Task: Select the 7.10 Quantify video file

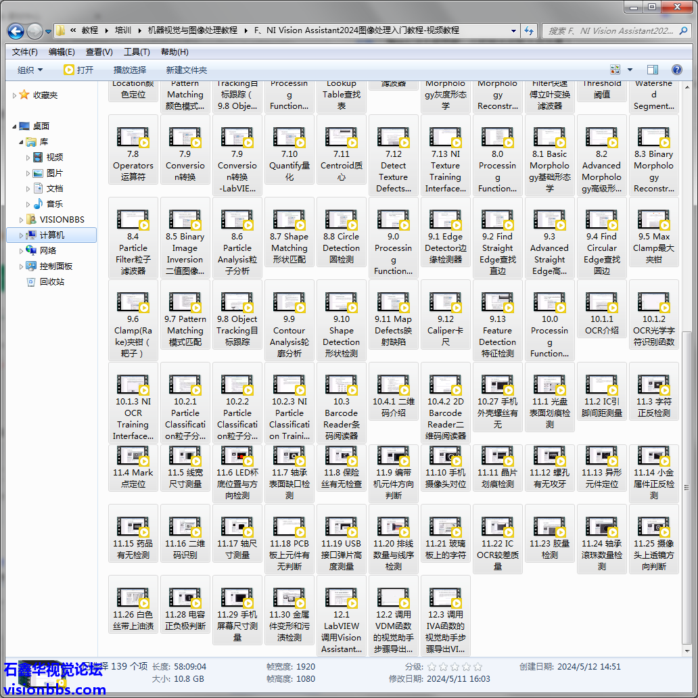Action: point(289,149)
